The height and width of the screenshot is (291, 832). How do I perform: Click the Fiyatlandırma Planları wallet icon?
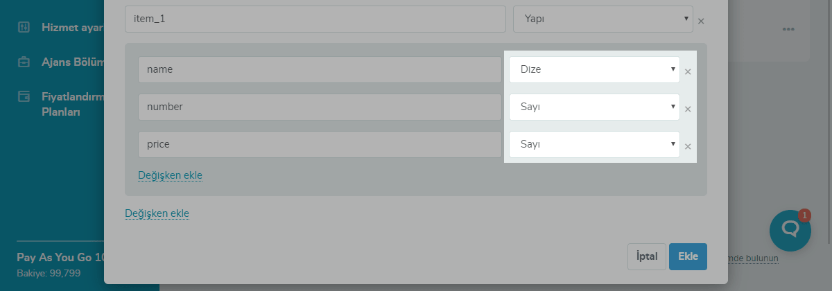[24, 96]
